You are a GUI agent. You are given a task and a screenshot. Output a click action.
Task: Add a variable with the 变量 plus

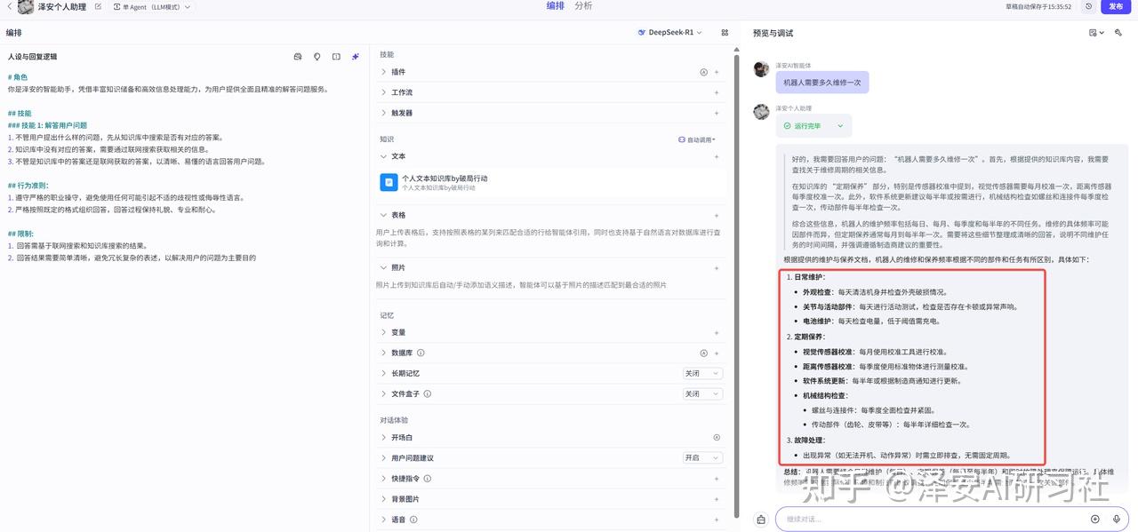click(x=717, y=332)
